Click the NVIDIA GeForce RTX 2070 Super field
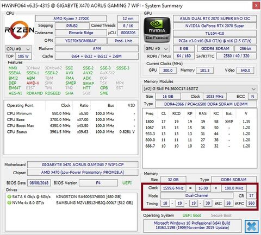Viewport: 261px width, 235px height. [215, 26]
